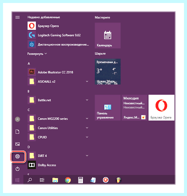Screen dimensions: 187x196
Task: Click the Мастерите group title
Action: pyautogui.click(x=102, y=17)
